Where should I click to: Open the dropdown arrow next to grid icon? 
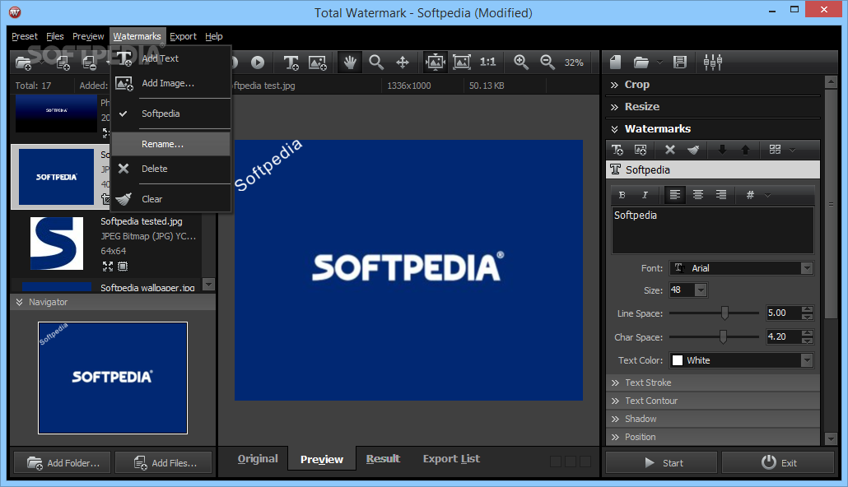(x=792, y=151)
